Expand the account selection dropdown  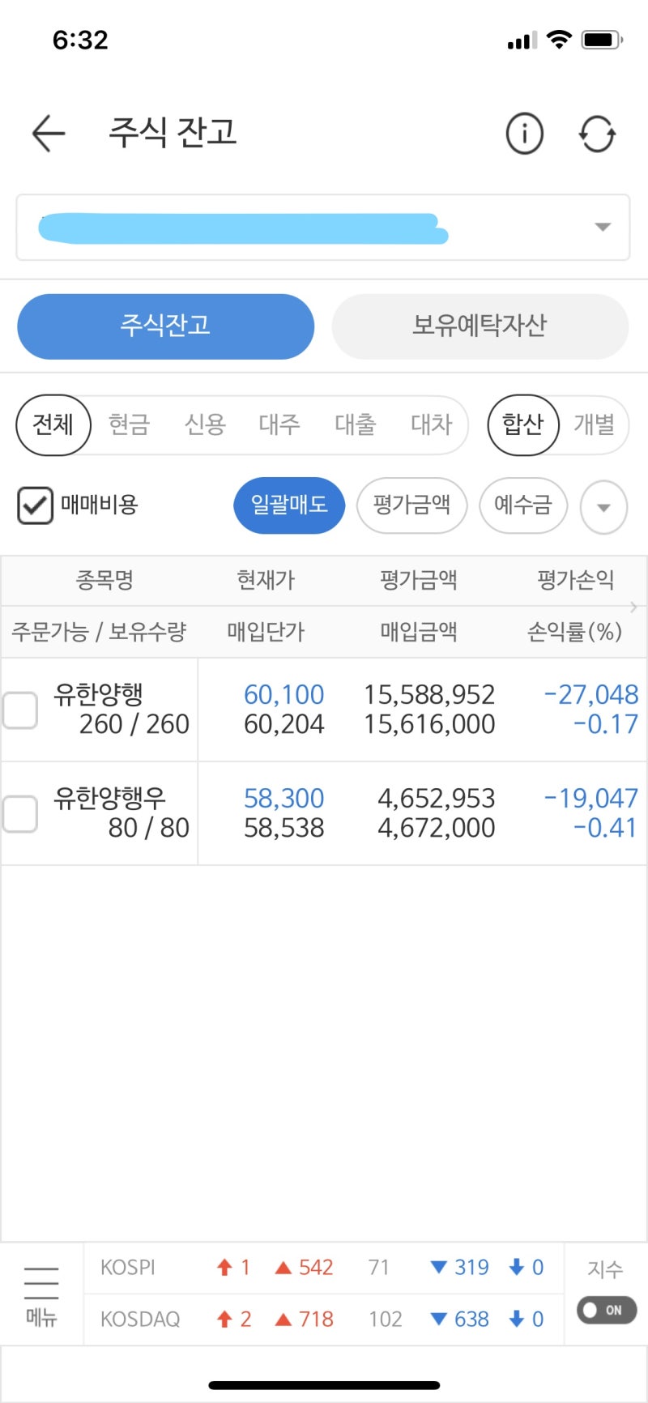coord(602,228)
